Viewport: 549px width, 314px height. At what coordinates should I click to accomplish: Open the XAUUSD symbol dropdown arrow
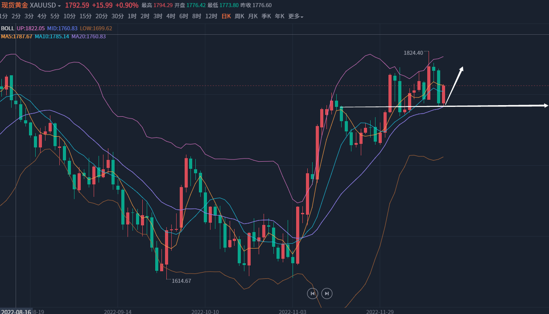[x=59, y=6]
